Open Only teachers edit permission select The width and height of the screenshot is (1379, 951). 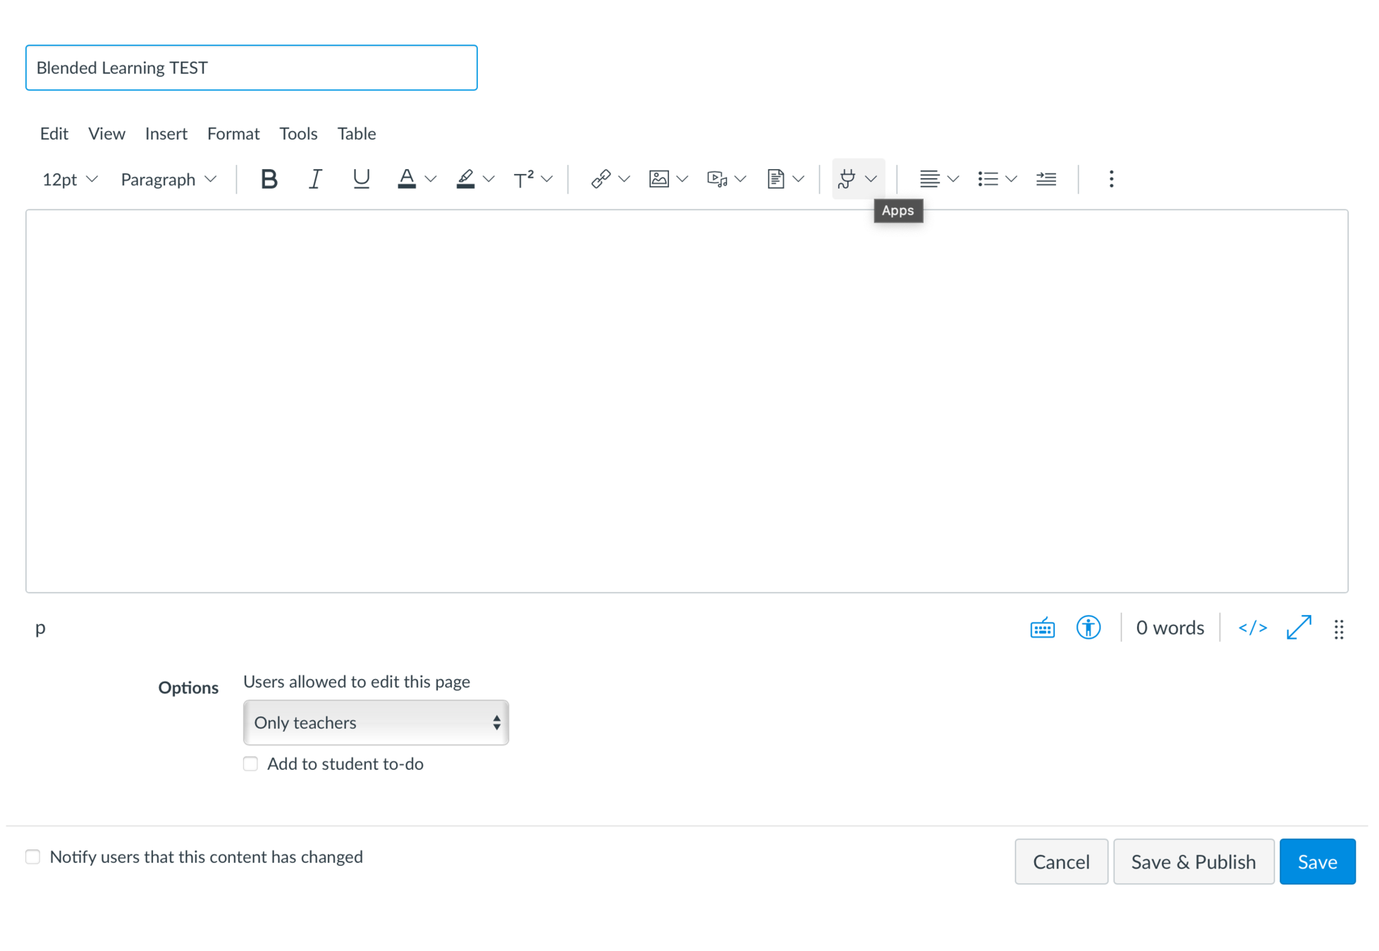[376, 722]
